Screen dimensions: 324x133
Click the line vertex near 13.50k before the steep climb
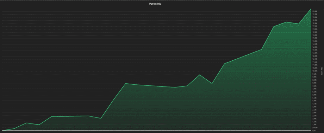tap(261, 49)
